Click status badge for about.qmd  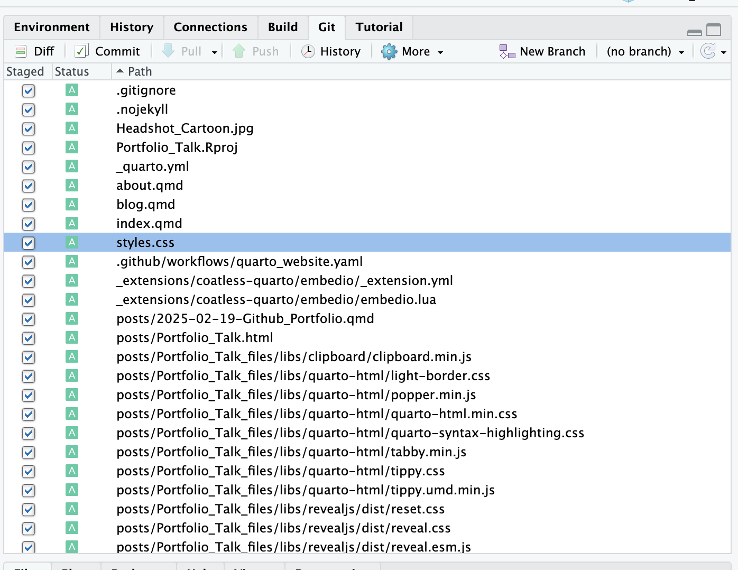(72, 186)
